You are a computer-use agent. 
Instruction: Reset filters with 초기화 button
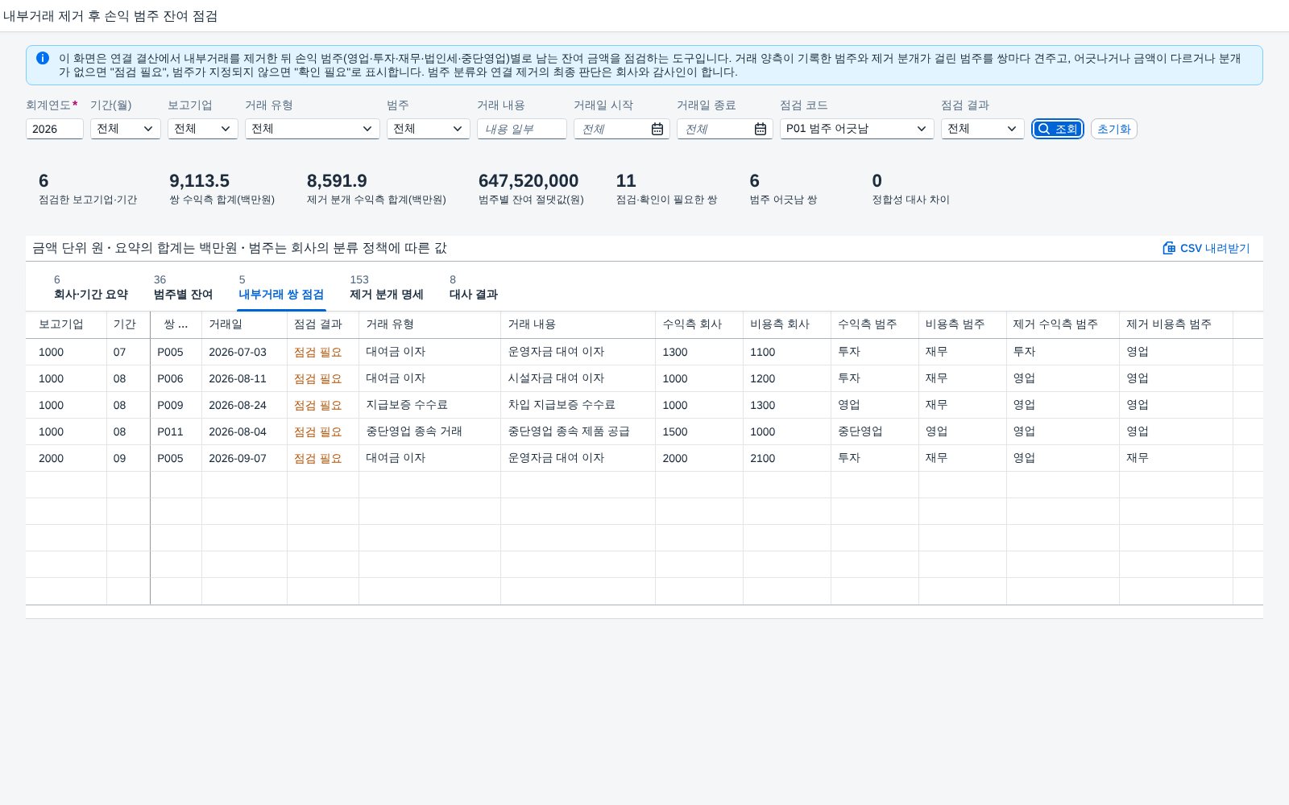1114,129
